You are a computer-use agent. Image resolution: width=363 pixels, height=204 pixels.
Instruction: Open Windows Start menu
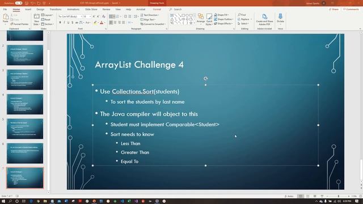3,201
